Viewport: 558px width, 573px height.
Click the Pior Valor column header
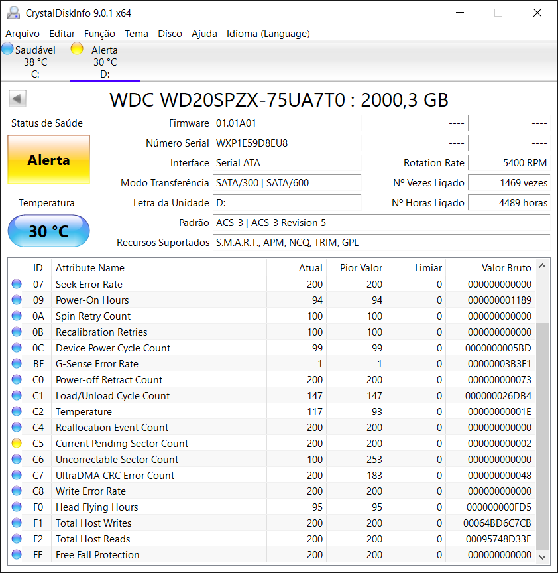[357, 268]
